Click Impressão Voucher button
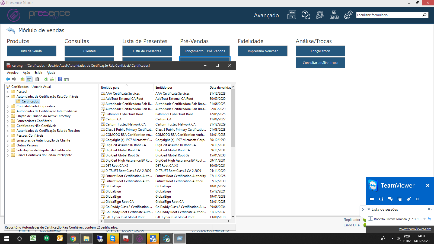The width and height of the screenshot is (434, 244). tap(263, 51)
